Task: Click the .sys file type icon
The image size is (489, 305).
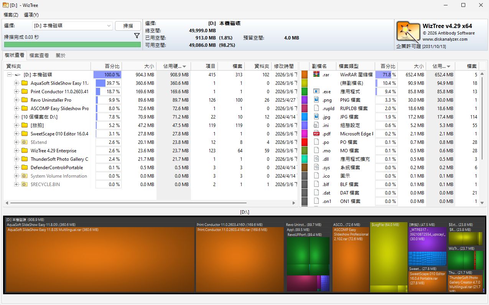Action: (x=316, y=167)
